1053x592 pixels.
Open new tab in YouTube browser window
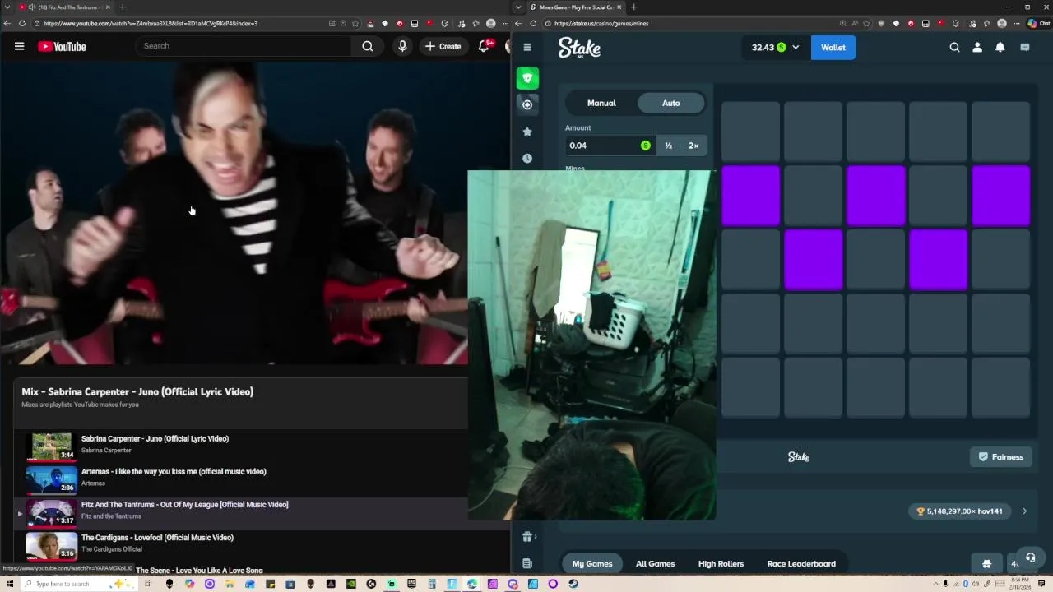[x=123, y=7]
